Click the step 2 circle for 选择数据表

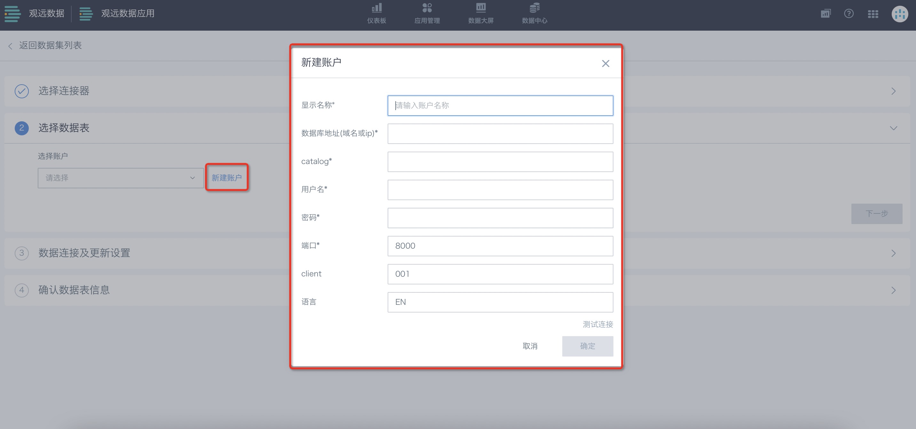coord(22,128)
